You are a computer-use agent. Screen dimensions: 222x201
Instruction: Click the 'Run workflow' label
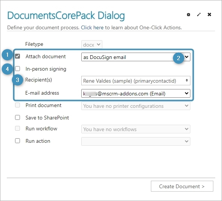point(41,129)
